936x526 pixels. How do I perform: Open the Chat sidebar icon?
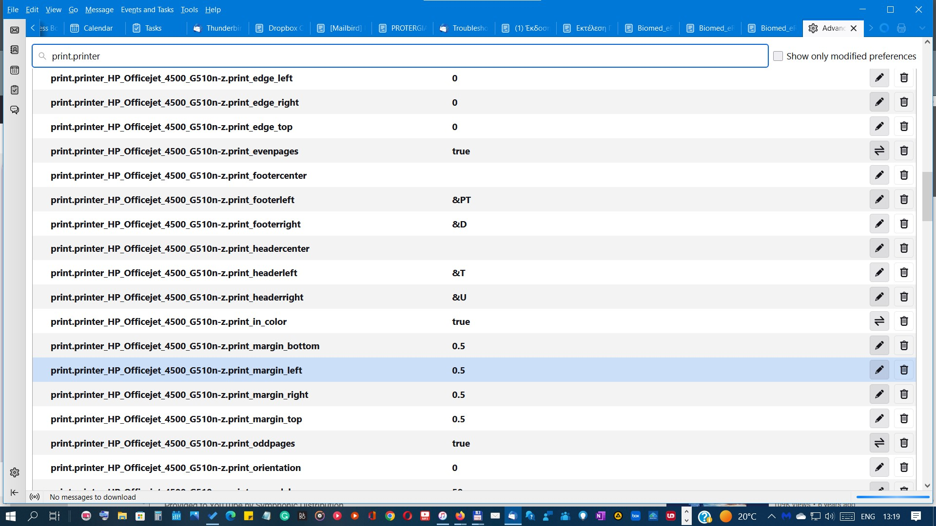tap(15, 110)
